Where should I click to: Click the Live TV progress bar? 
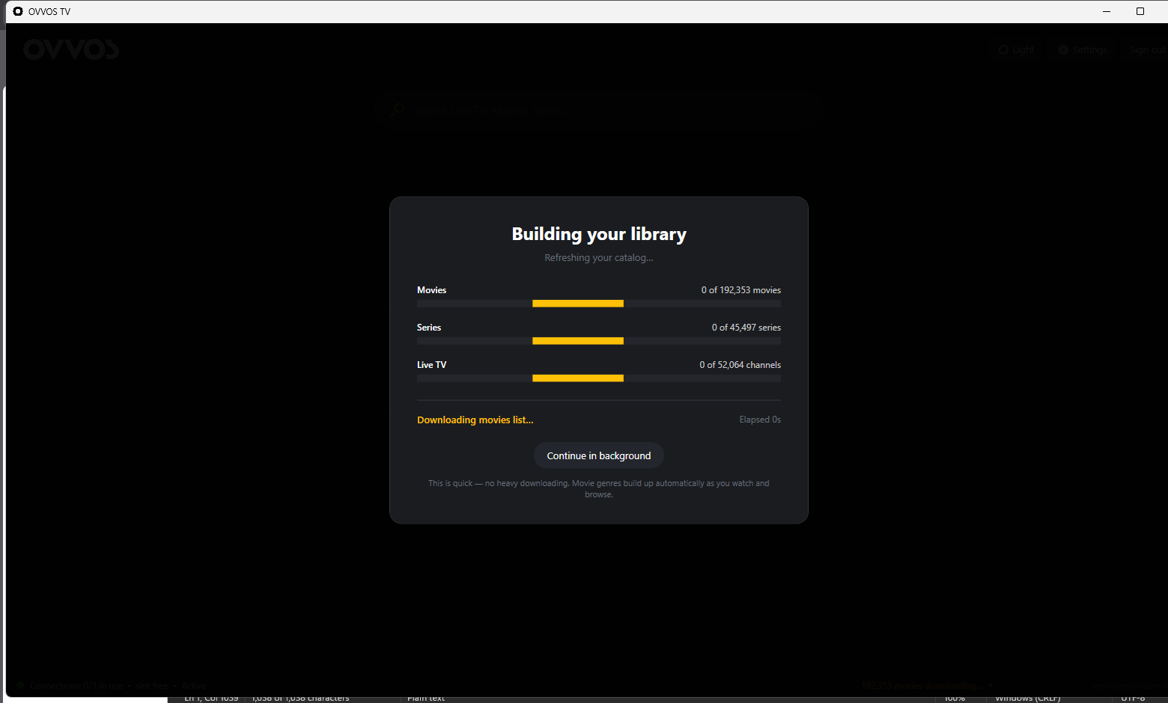pos(599,378)
